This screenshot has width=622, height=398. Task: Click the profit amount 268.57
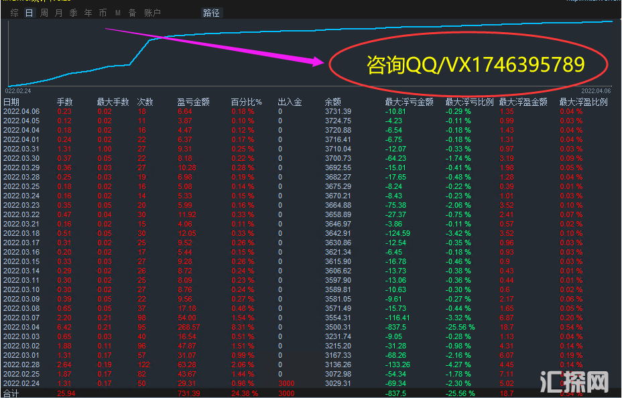coord(189,328)
